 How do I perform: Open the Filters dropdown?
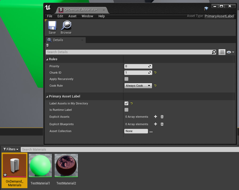point(10,149)
